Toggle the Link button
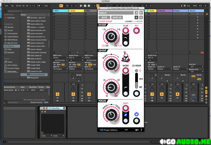Image resolution: width=211 pixels, height=145 pixels. (6, 6)
